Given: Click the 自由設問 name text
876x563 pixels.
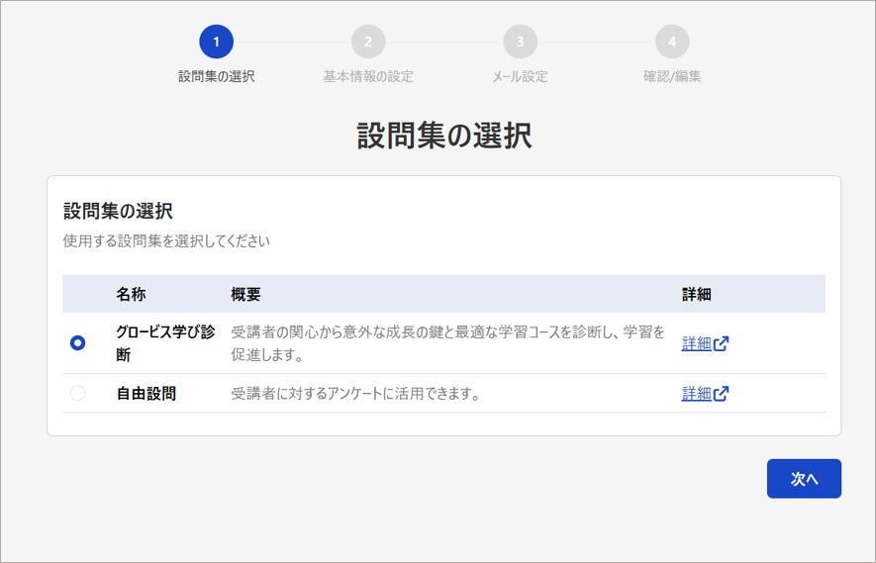Looking at the screenshot, I should coord(146,393).
